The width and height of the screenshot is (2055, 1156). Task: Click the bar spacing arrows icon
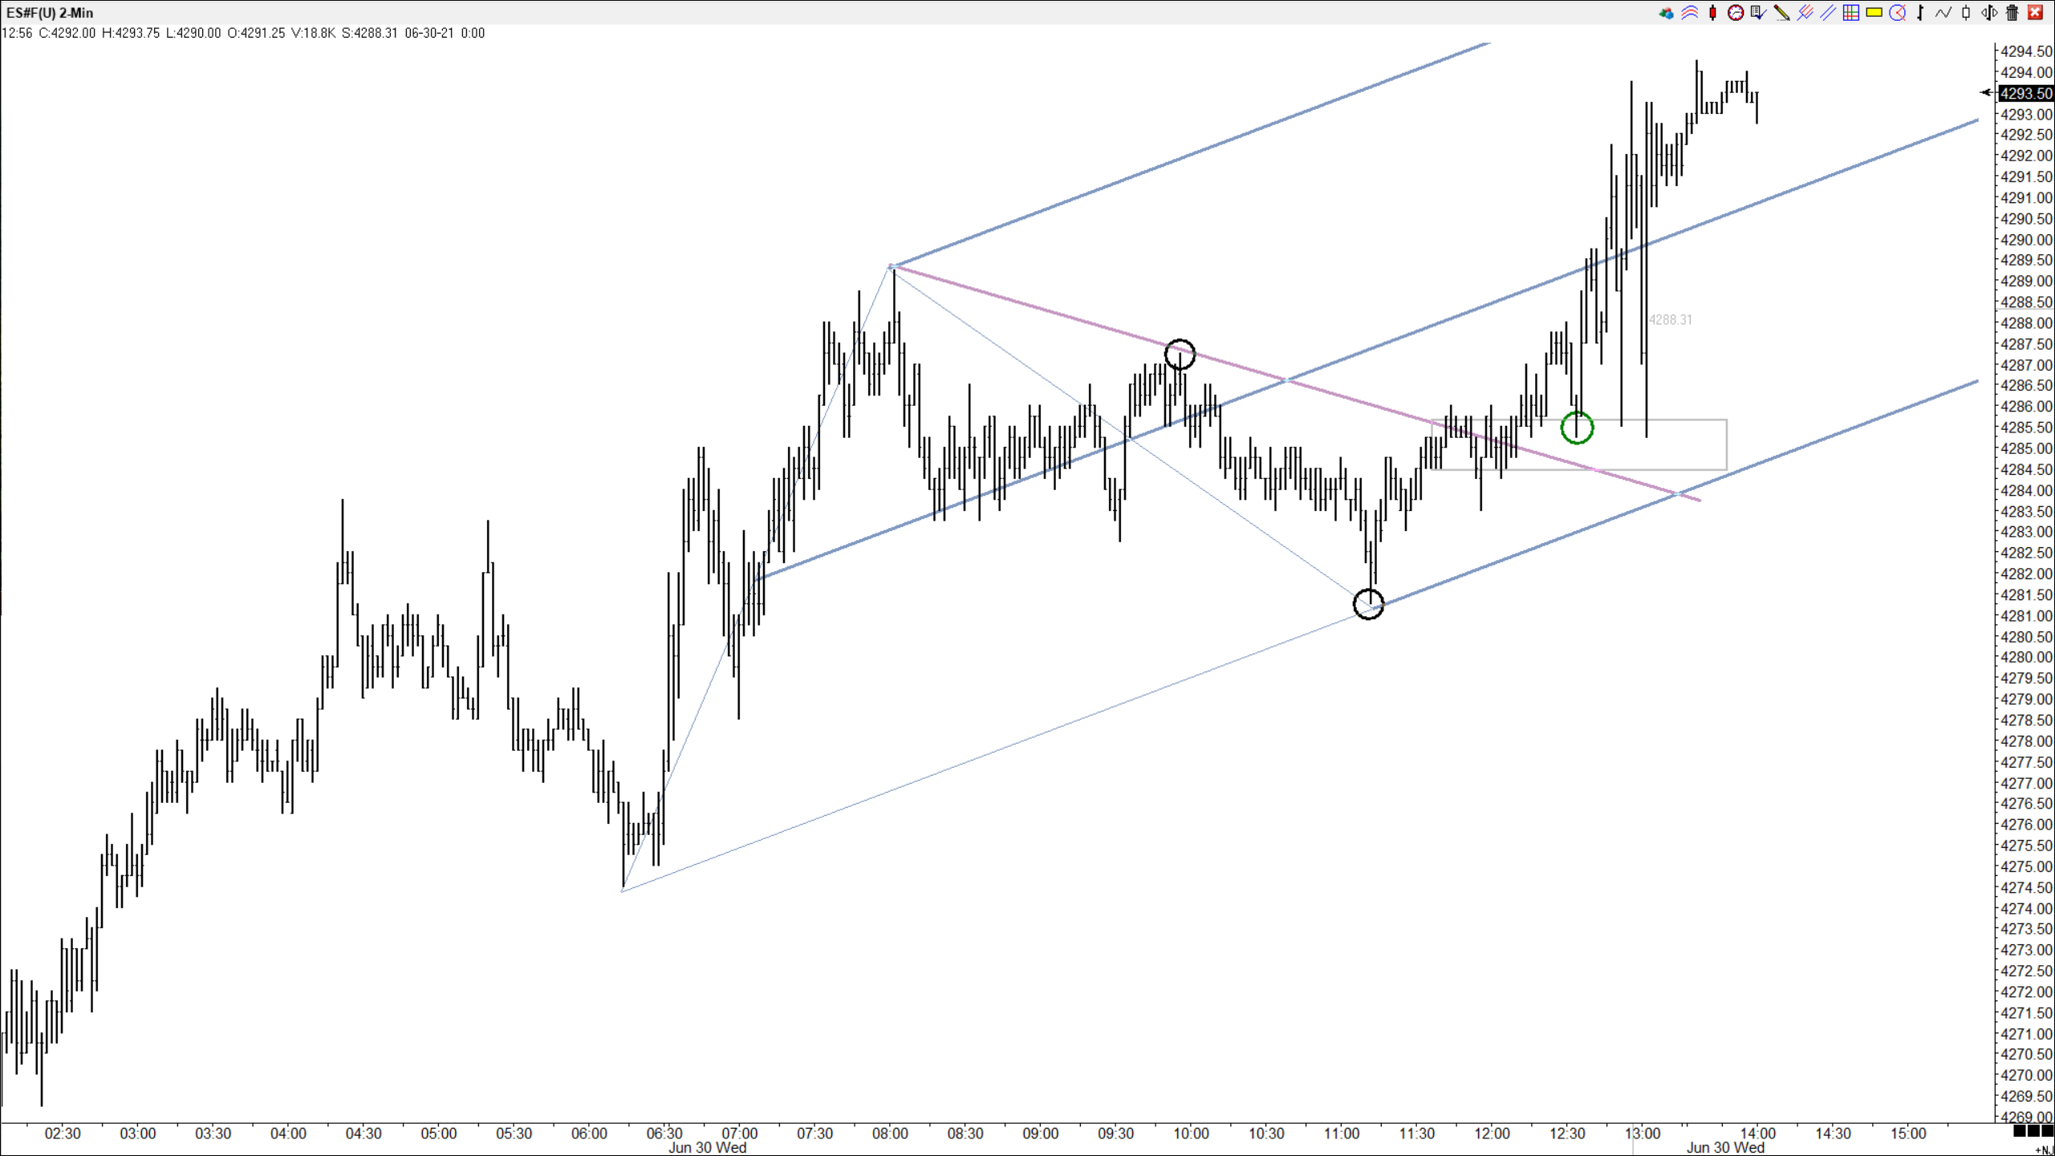(1989, 13)
